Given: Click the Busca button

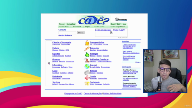Looking at the screenshot, I should click(81, 33).
